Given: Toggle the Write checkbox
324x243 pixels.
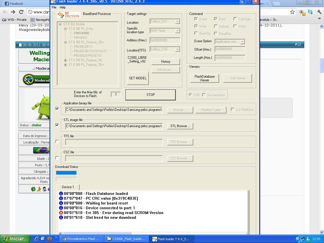Looking at the screenshot, I should 196,26.
